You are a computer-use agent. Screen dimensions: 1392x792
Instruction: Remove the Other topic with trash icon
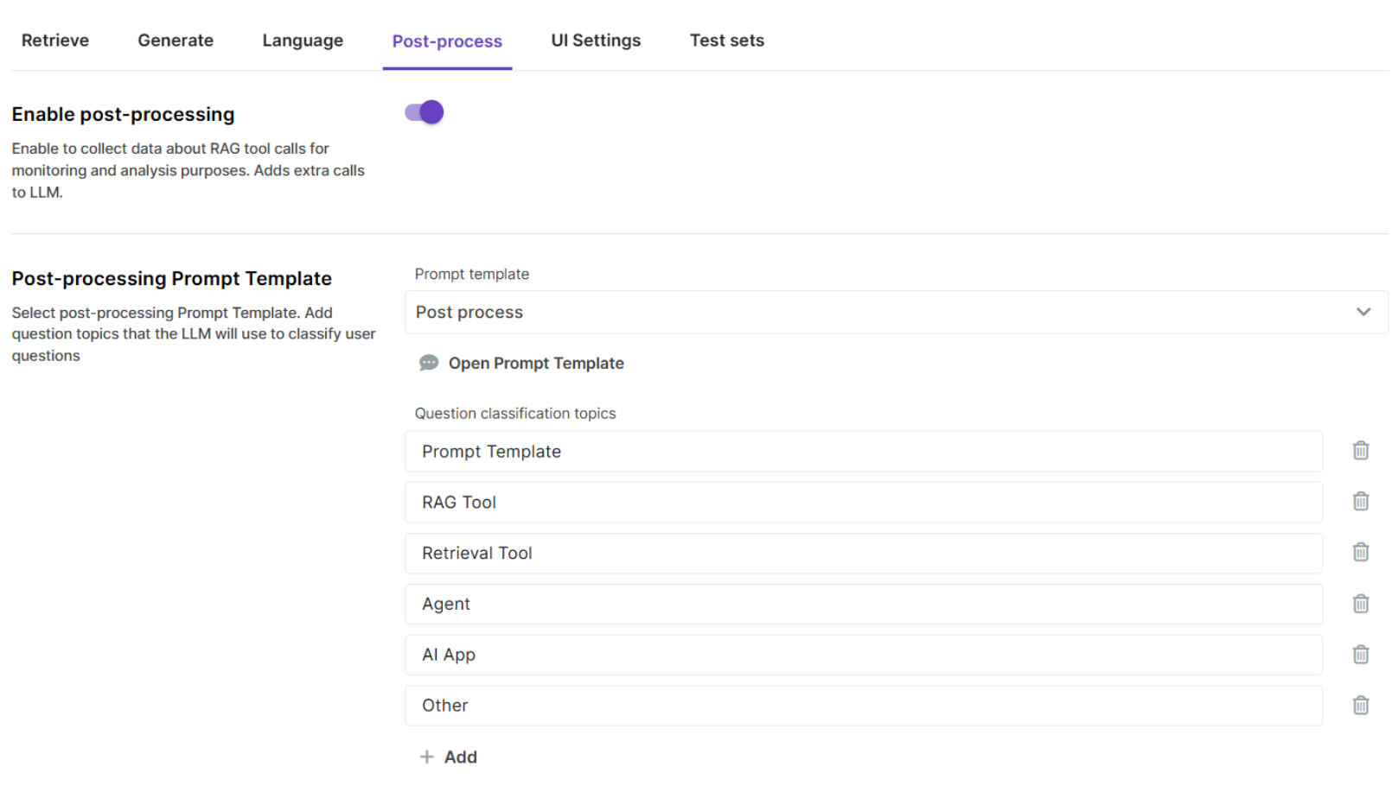pyautogui.click(x=1360, y=706)
